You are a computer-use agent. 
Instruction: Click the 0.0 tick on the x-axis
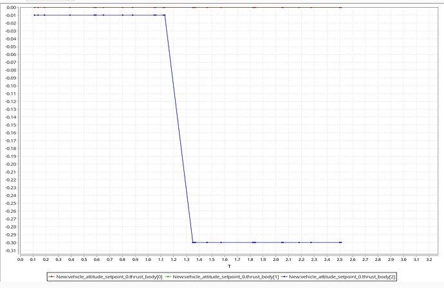coord(21,259)
